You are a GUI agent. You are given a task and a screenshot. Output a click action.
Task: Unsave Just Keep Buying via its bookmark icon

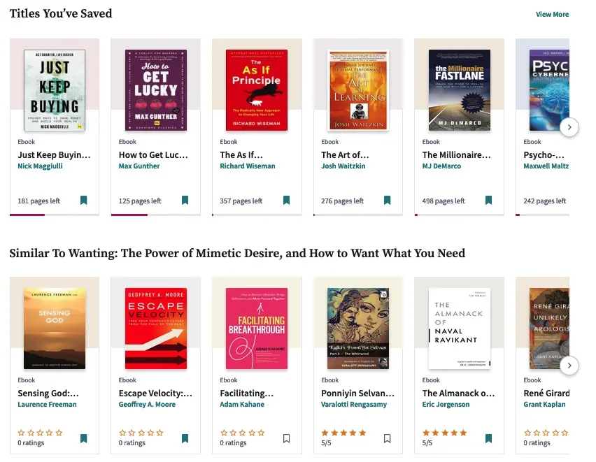[x=83, y=201]
